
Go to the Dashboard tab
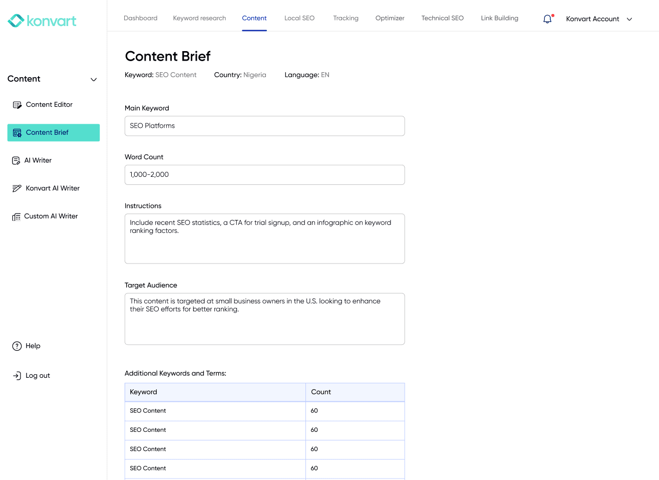(140, 18)
